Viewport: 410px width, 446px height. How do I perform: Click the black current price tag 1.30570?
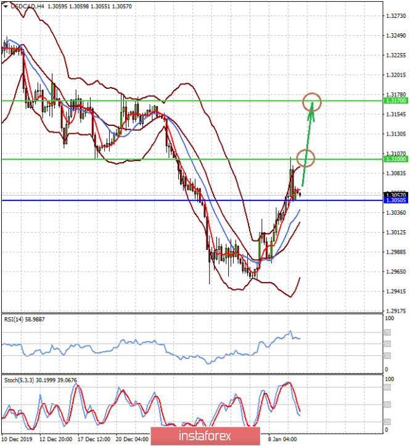click(396, 195)
